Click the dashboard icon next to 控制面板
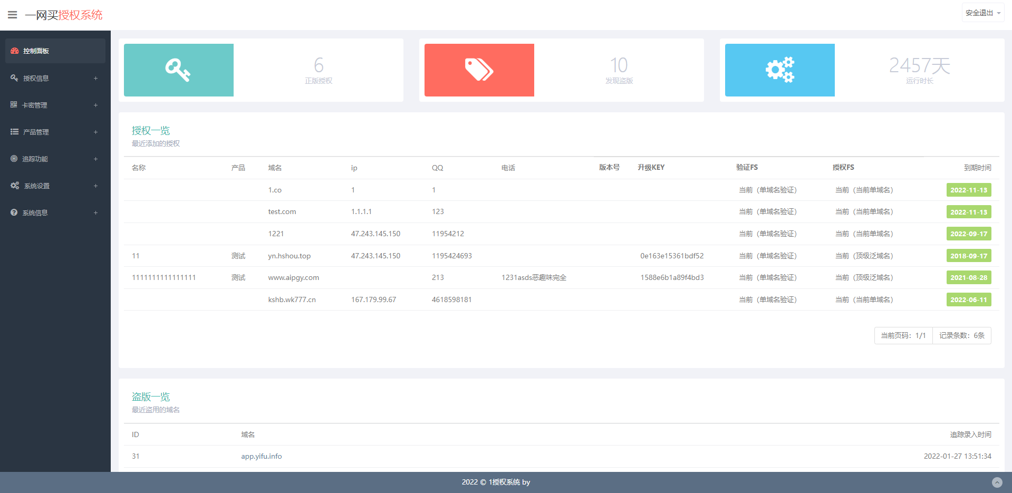1012x493 pixels. pyautogui.click(x=15, y=51)
